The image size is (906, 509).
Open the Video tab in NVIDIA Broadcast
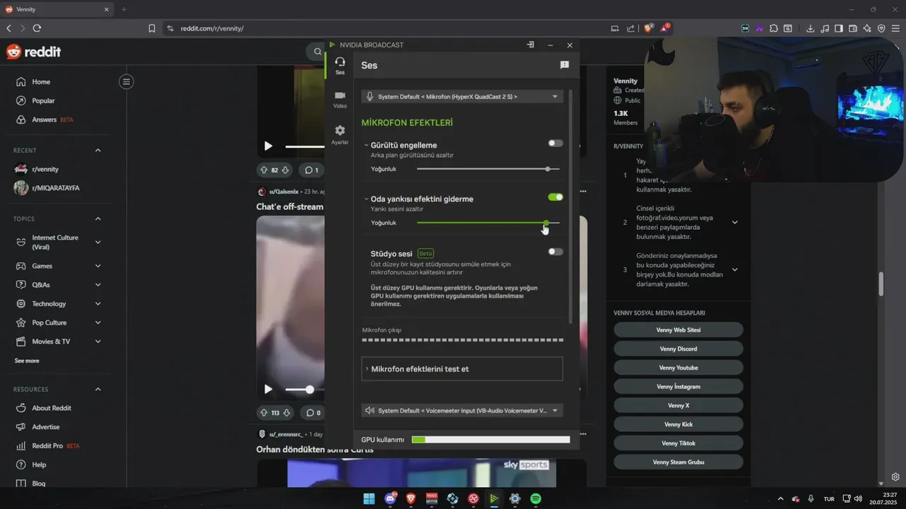click(x=340, y=99)
